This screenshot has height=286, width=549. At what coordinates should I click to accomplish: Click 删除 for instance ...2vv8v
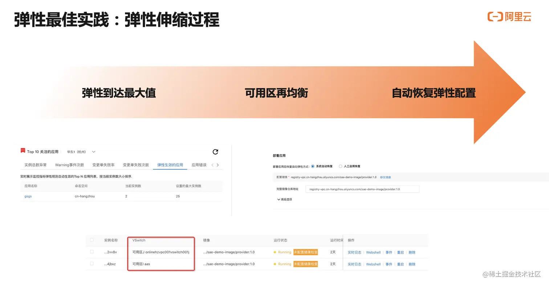coord(412,252)
